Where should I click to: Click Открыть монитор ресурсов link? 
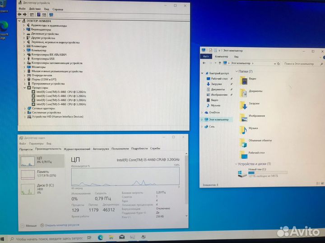[60, 225]
